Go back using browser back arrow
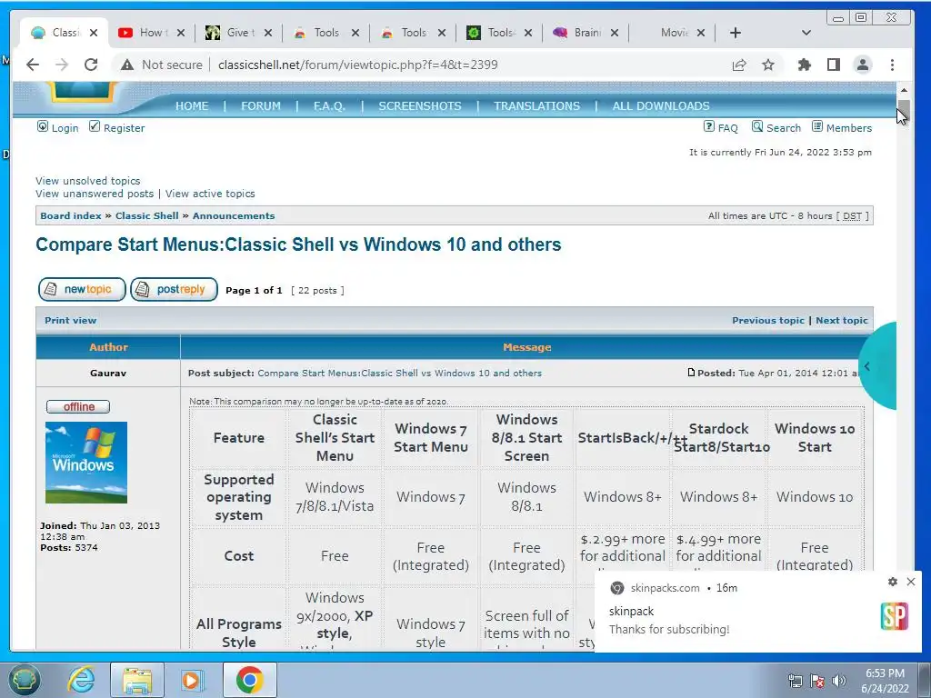Image resolution: width=931 pixels, height=698 pixels. (x=33, y=65)
